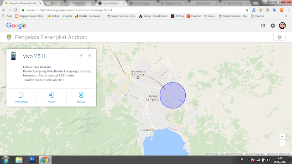Open the Search Console - Ray bookmark
This screenshot has height=164, width=292.
coord(233,16)
